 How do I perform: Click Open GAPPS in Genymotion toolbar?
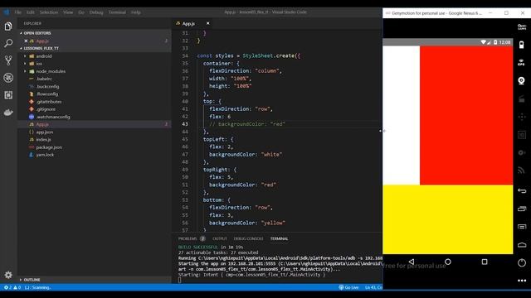(522, 27)
